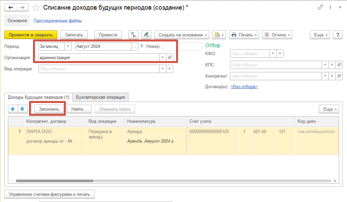347x202 pixels.
Task: Expand the КПС filter dropdown
Action: click(325, 65)
